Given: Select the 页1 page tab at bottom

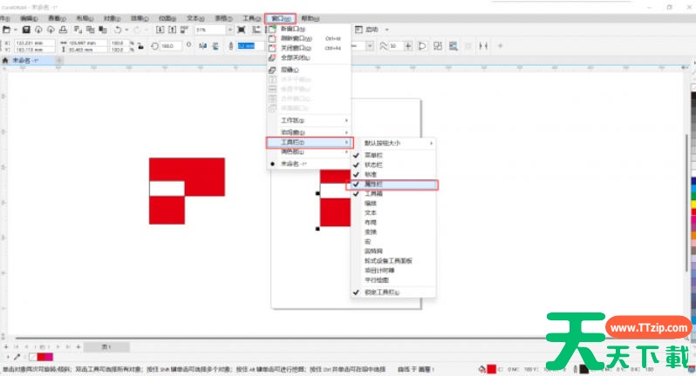Looking at the screenshot, I should pos(105,346).
